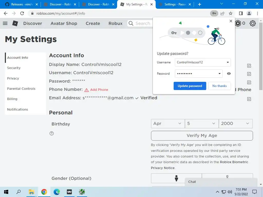Viewport: 263px width, 197px height.
Task: Click the Update password button
Action: (190, 86)
